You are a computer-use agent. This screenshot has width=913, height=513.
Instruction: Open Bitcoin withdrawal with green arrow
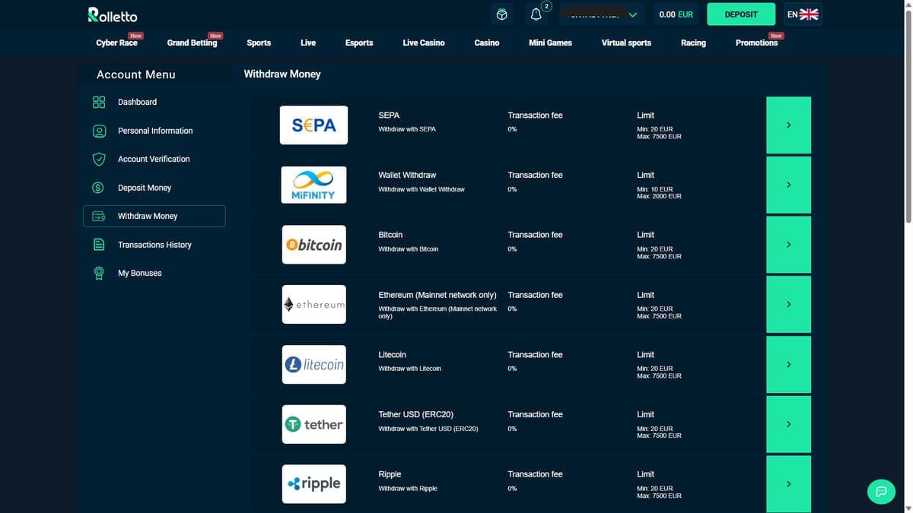788,245
